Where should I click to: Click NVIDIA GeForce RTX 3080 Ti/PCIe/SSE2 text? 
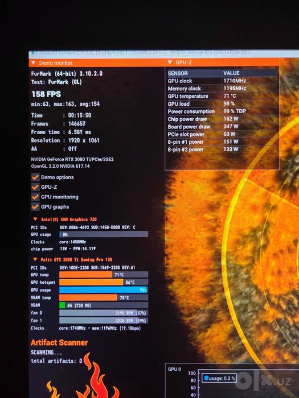pyautogui.click(x=72, y=159)
